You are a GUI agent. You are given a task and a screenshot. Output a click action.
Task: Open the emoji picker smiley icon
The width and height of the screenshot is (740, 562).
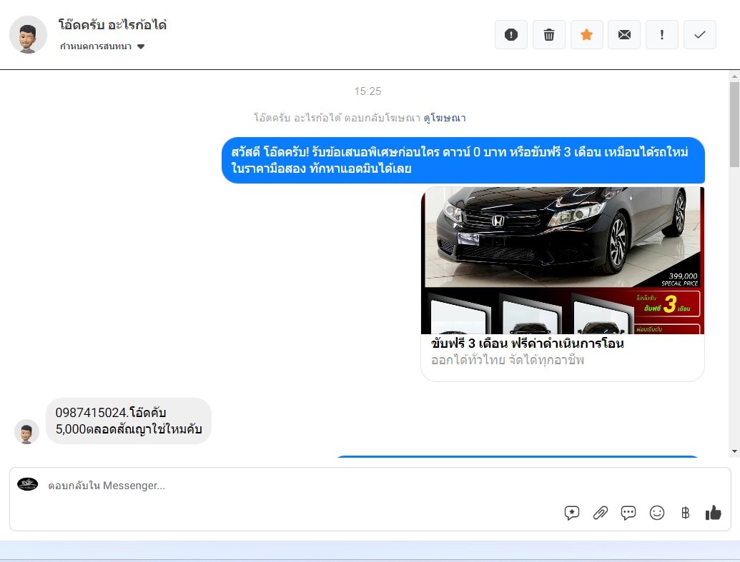coord(657,513)
